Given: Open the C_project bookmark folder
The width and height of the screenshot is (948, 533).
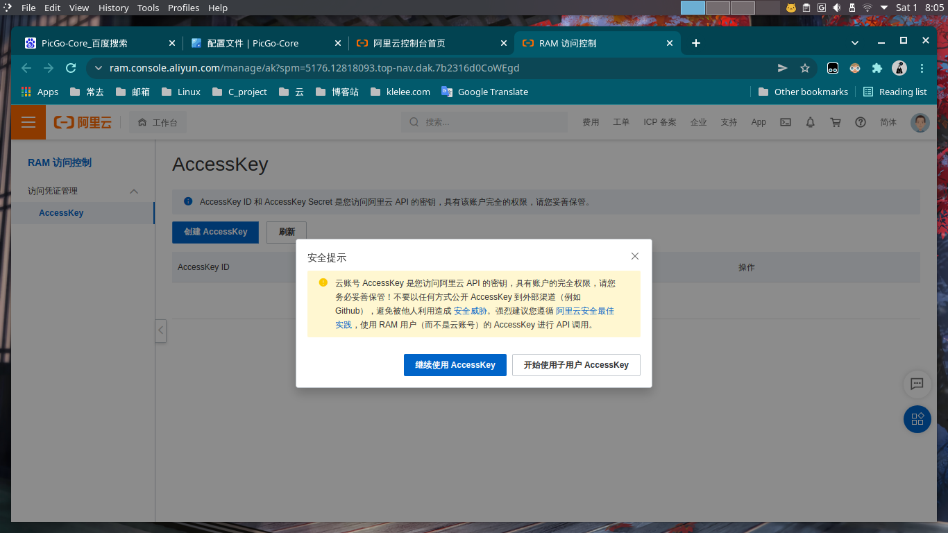Looking at the screenshot, I should pyautogui.click(x=239, y=92).
